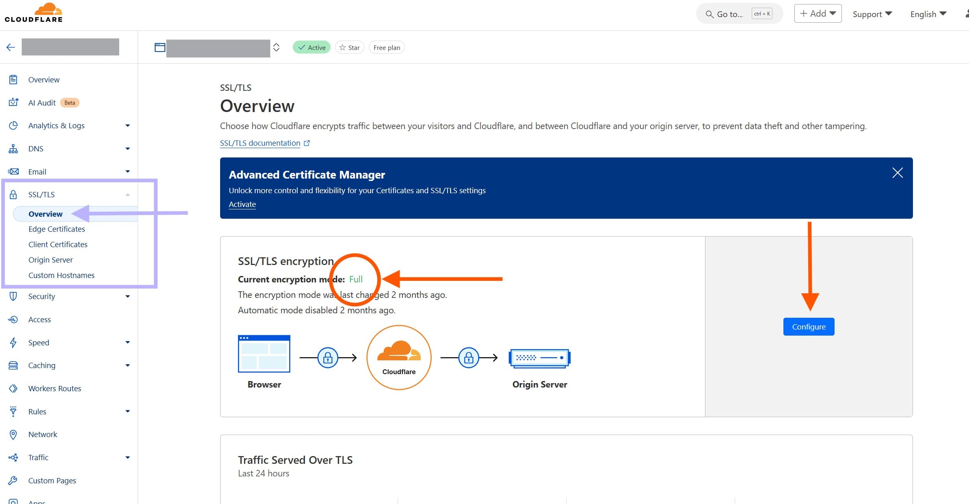Open the English language dropdown
The height and width of the screenshot is (504, 969).
point(928,14)
